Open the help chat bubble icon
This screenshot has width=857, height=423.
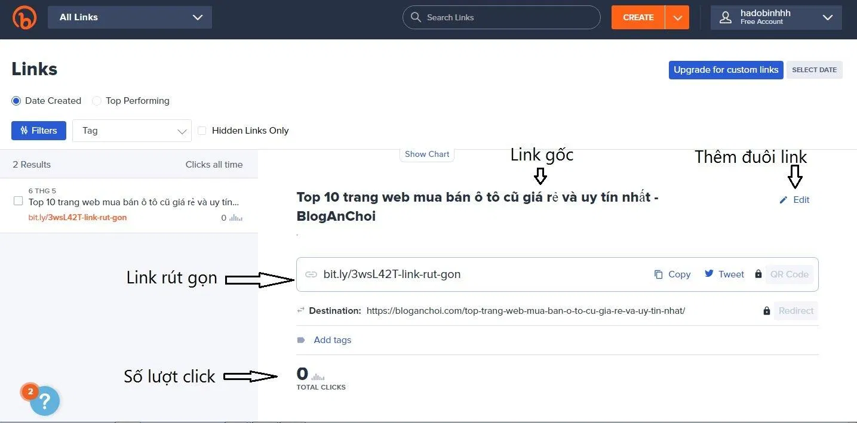point(44,400)
